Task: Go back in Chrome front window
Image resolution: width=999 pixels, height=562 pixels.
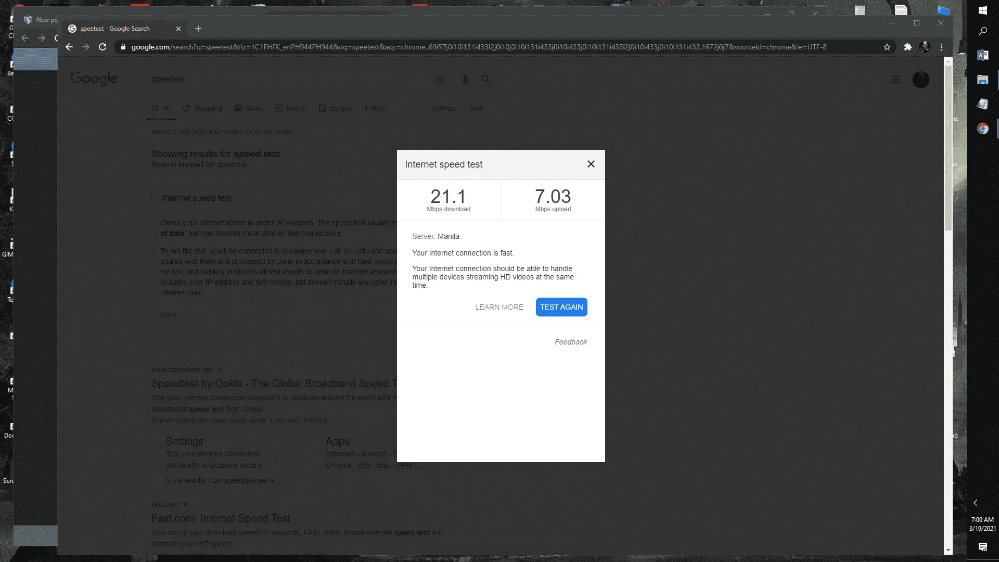Action: tap(69, 47)
